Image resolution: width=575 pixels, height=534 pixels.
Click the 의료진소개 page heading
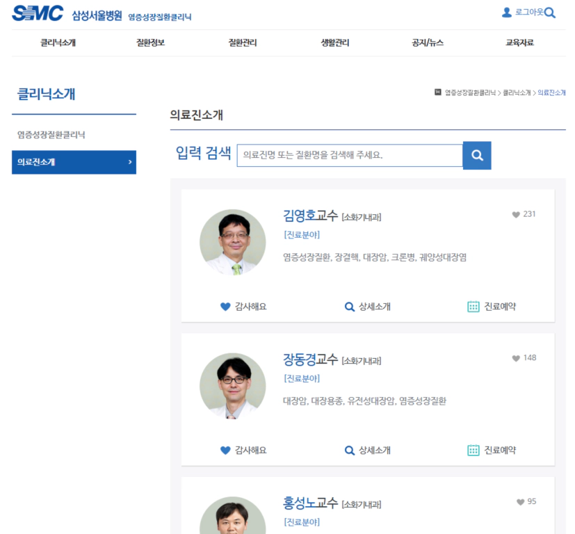pyautogui.click(x=196, y=115)
